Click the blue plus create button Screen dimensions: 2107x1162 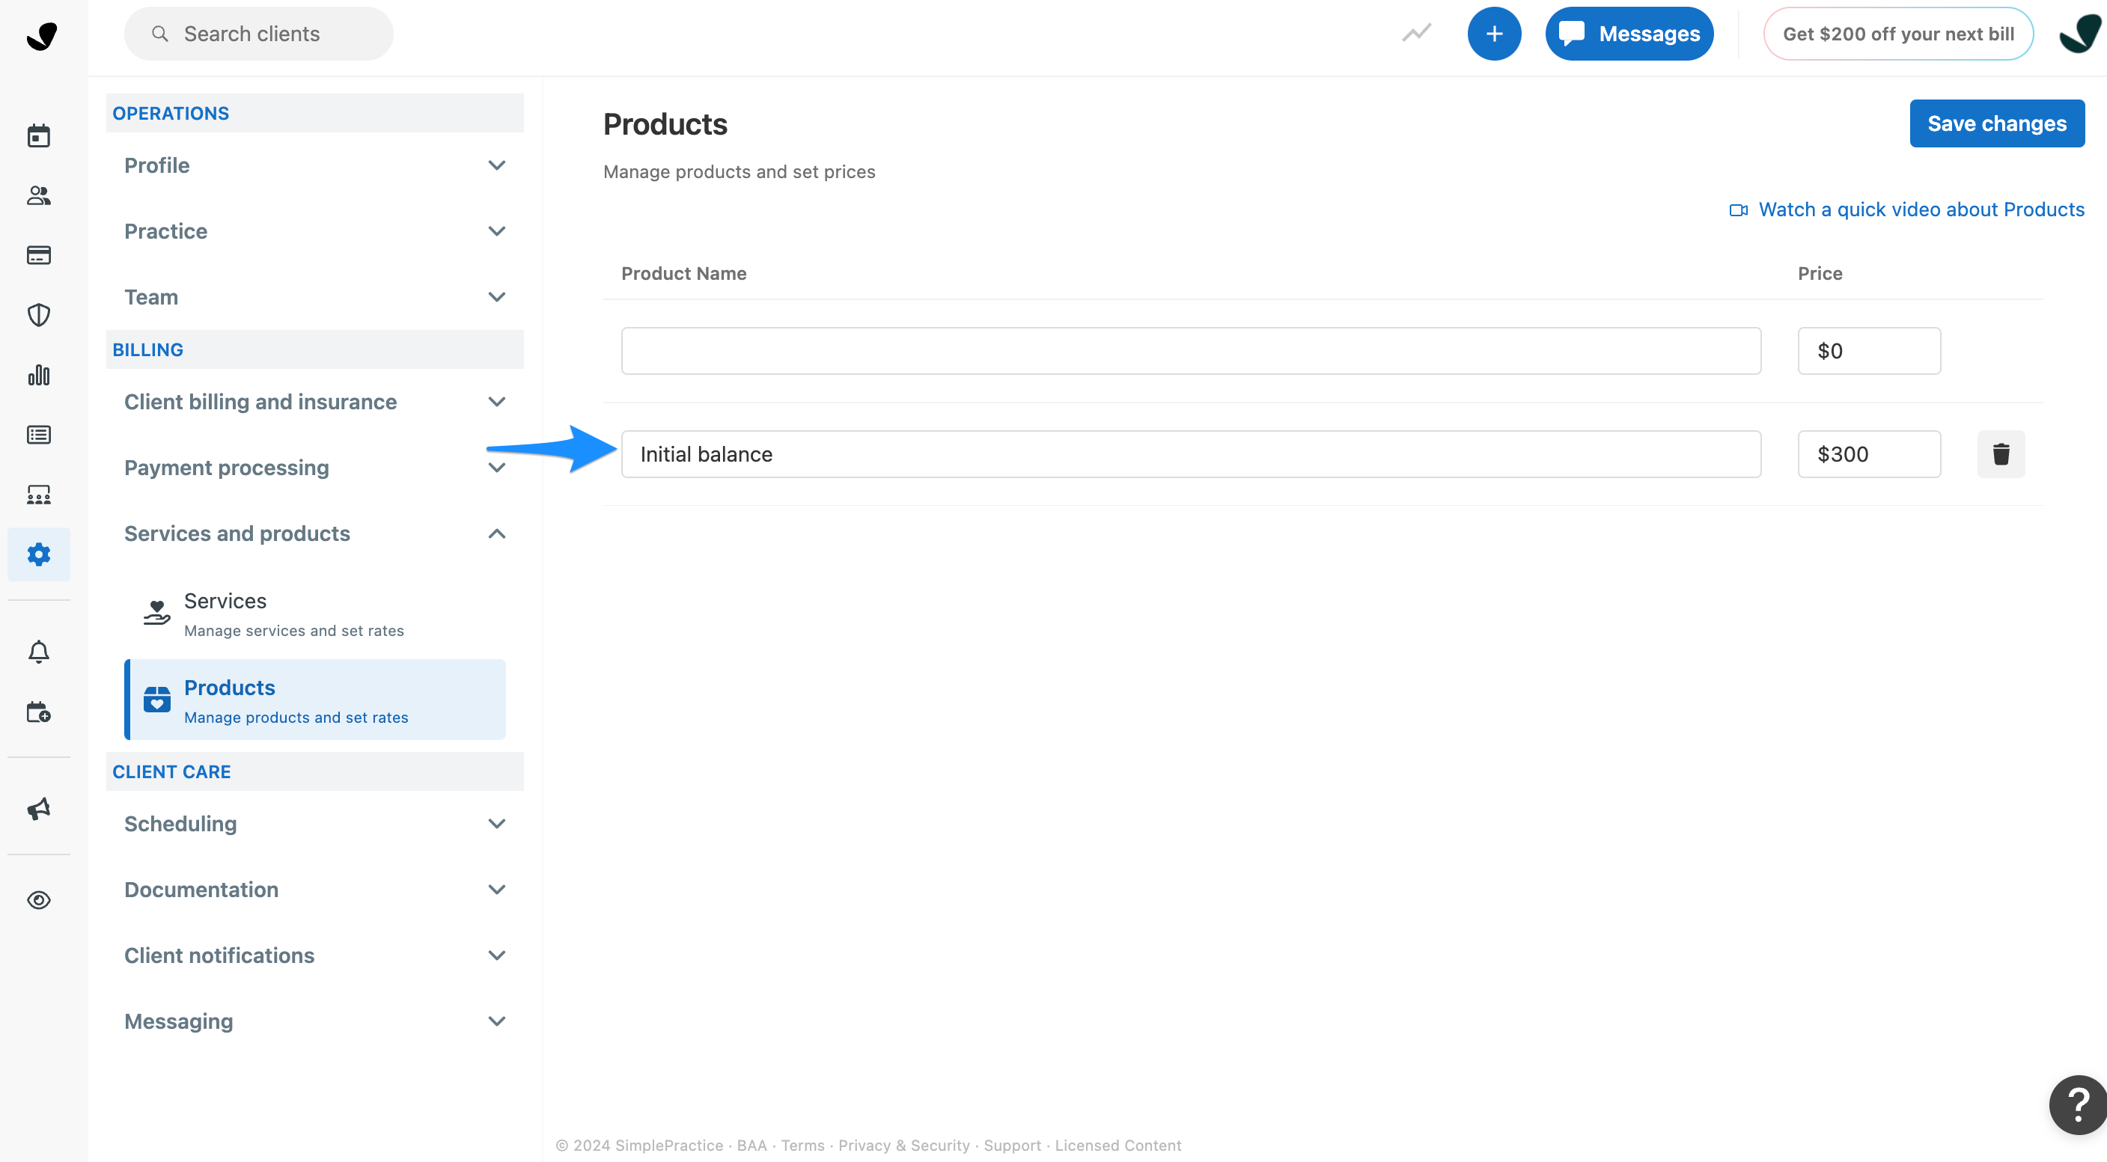(1493, 34)
